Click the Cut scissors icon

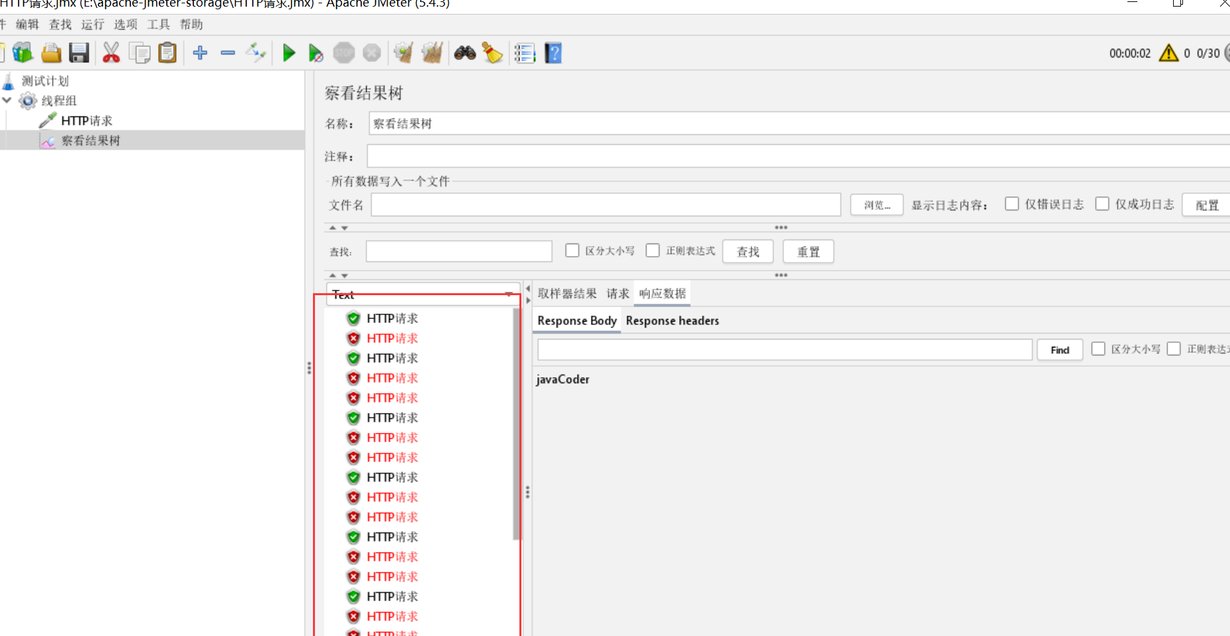click(111, 53)
